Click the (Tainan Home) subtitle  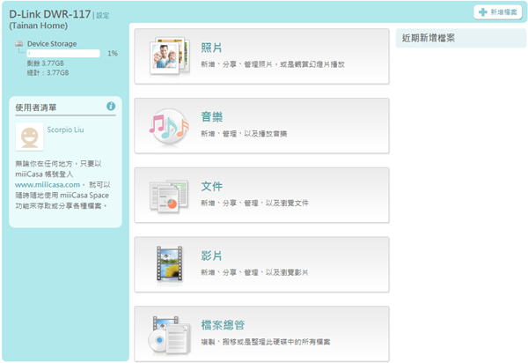(x=38, y=26)
